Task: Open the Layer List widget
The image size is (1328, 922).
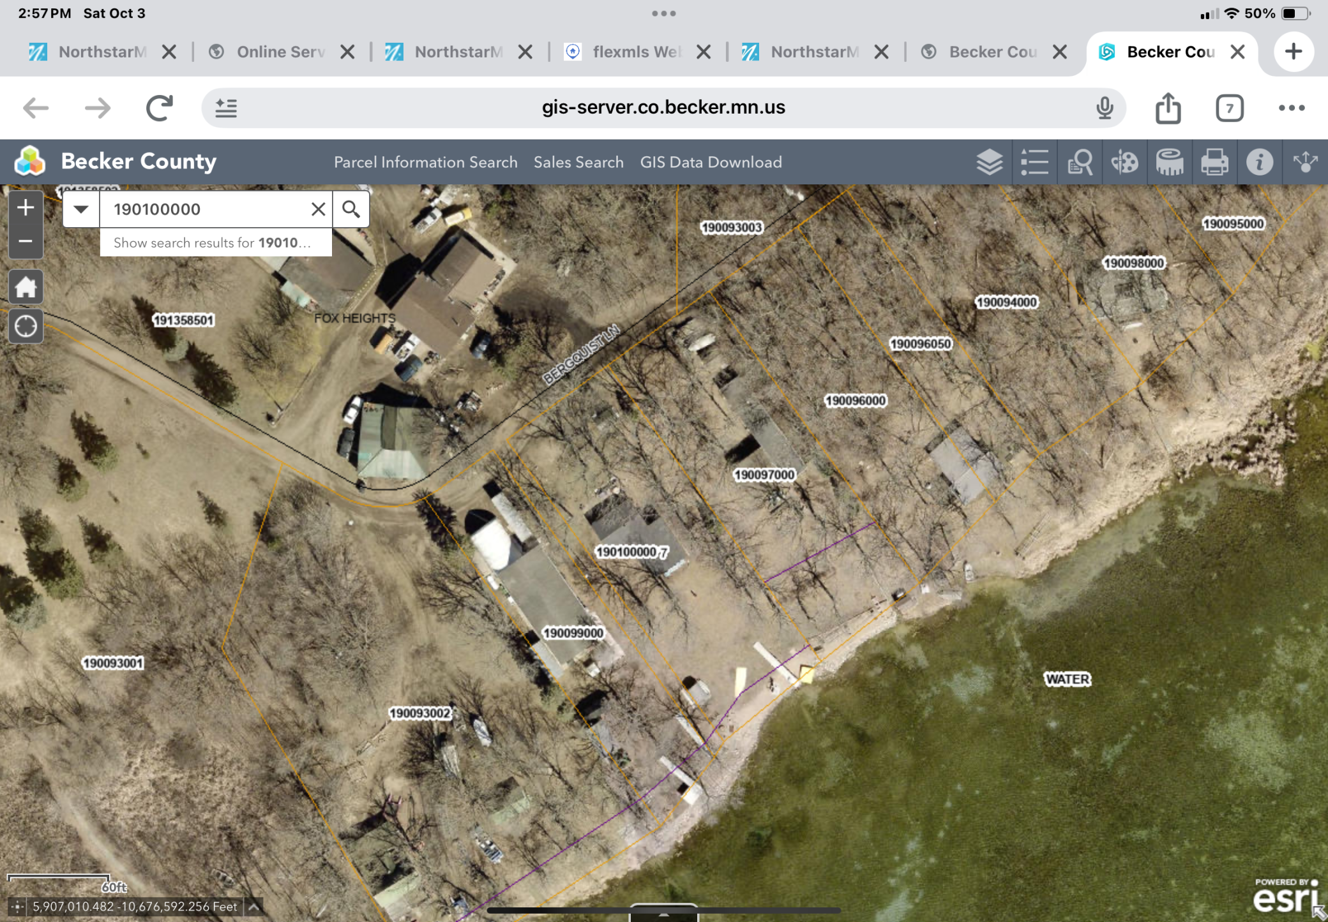Action: (989, 162)
